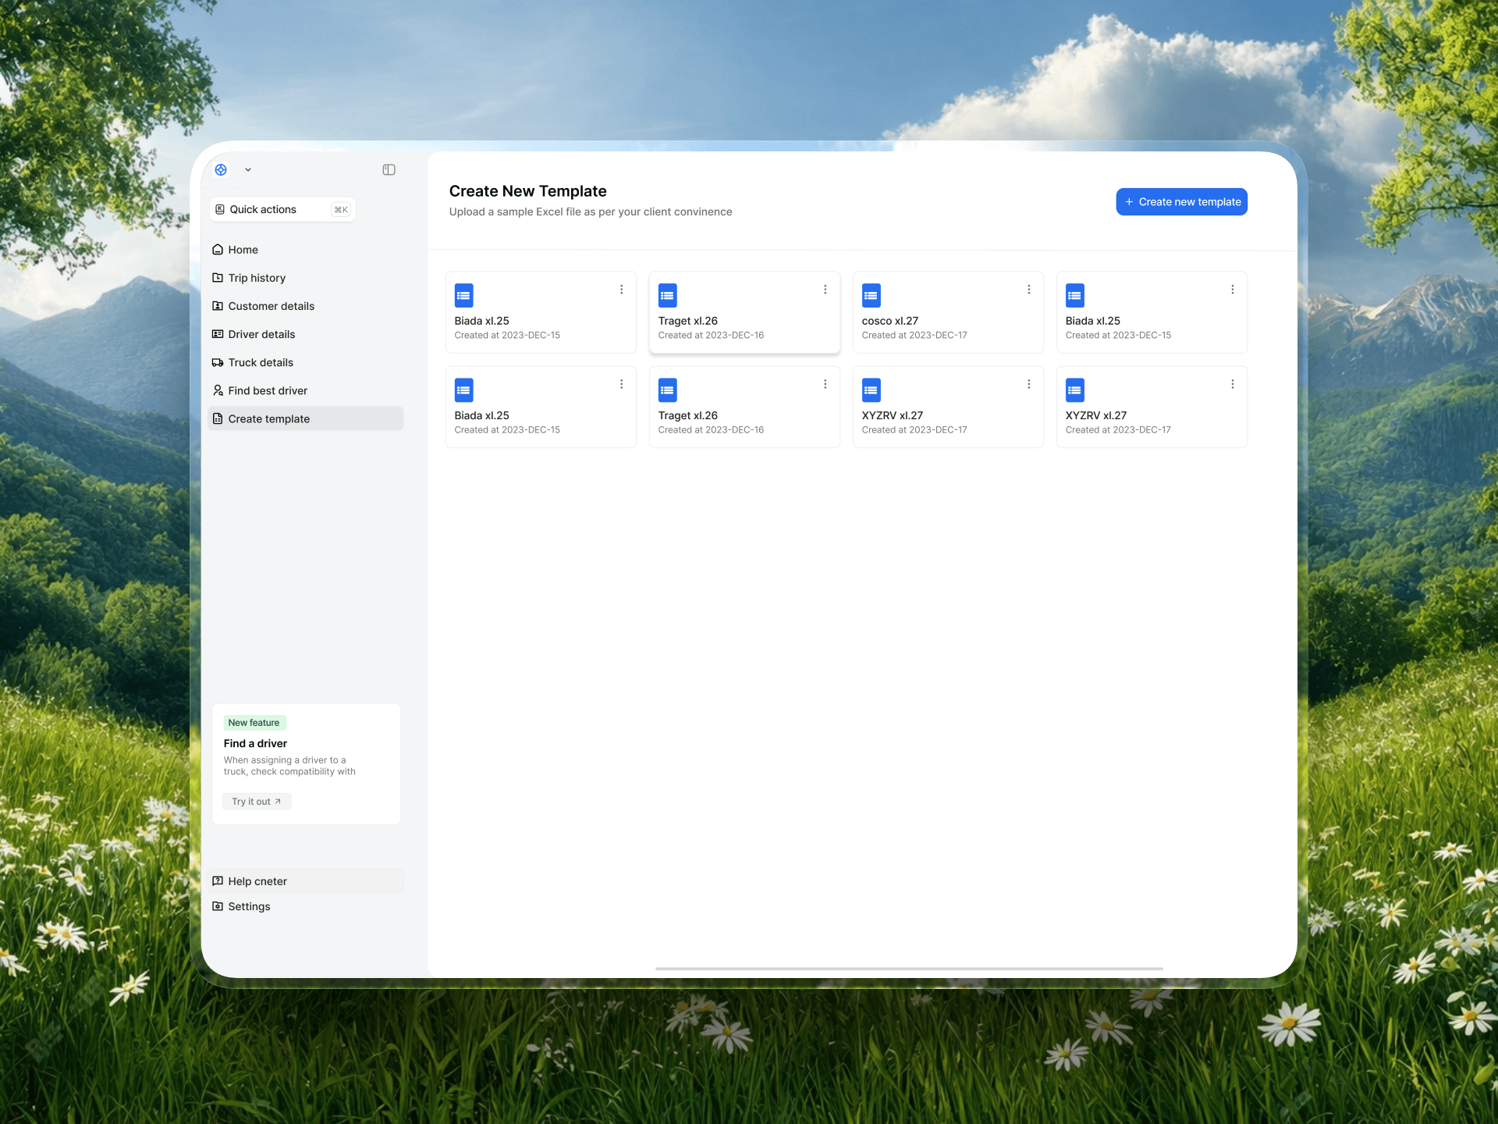Screen dimensions: 1498x1124
Task: Click the Find best driver person icon
Action: click(218, 390)
